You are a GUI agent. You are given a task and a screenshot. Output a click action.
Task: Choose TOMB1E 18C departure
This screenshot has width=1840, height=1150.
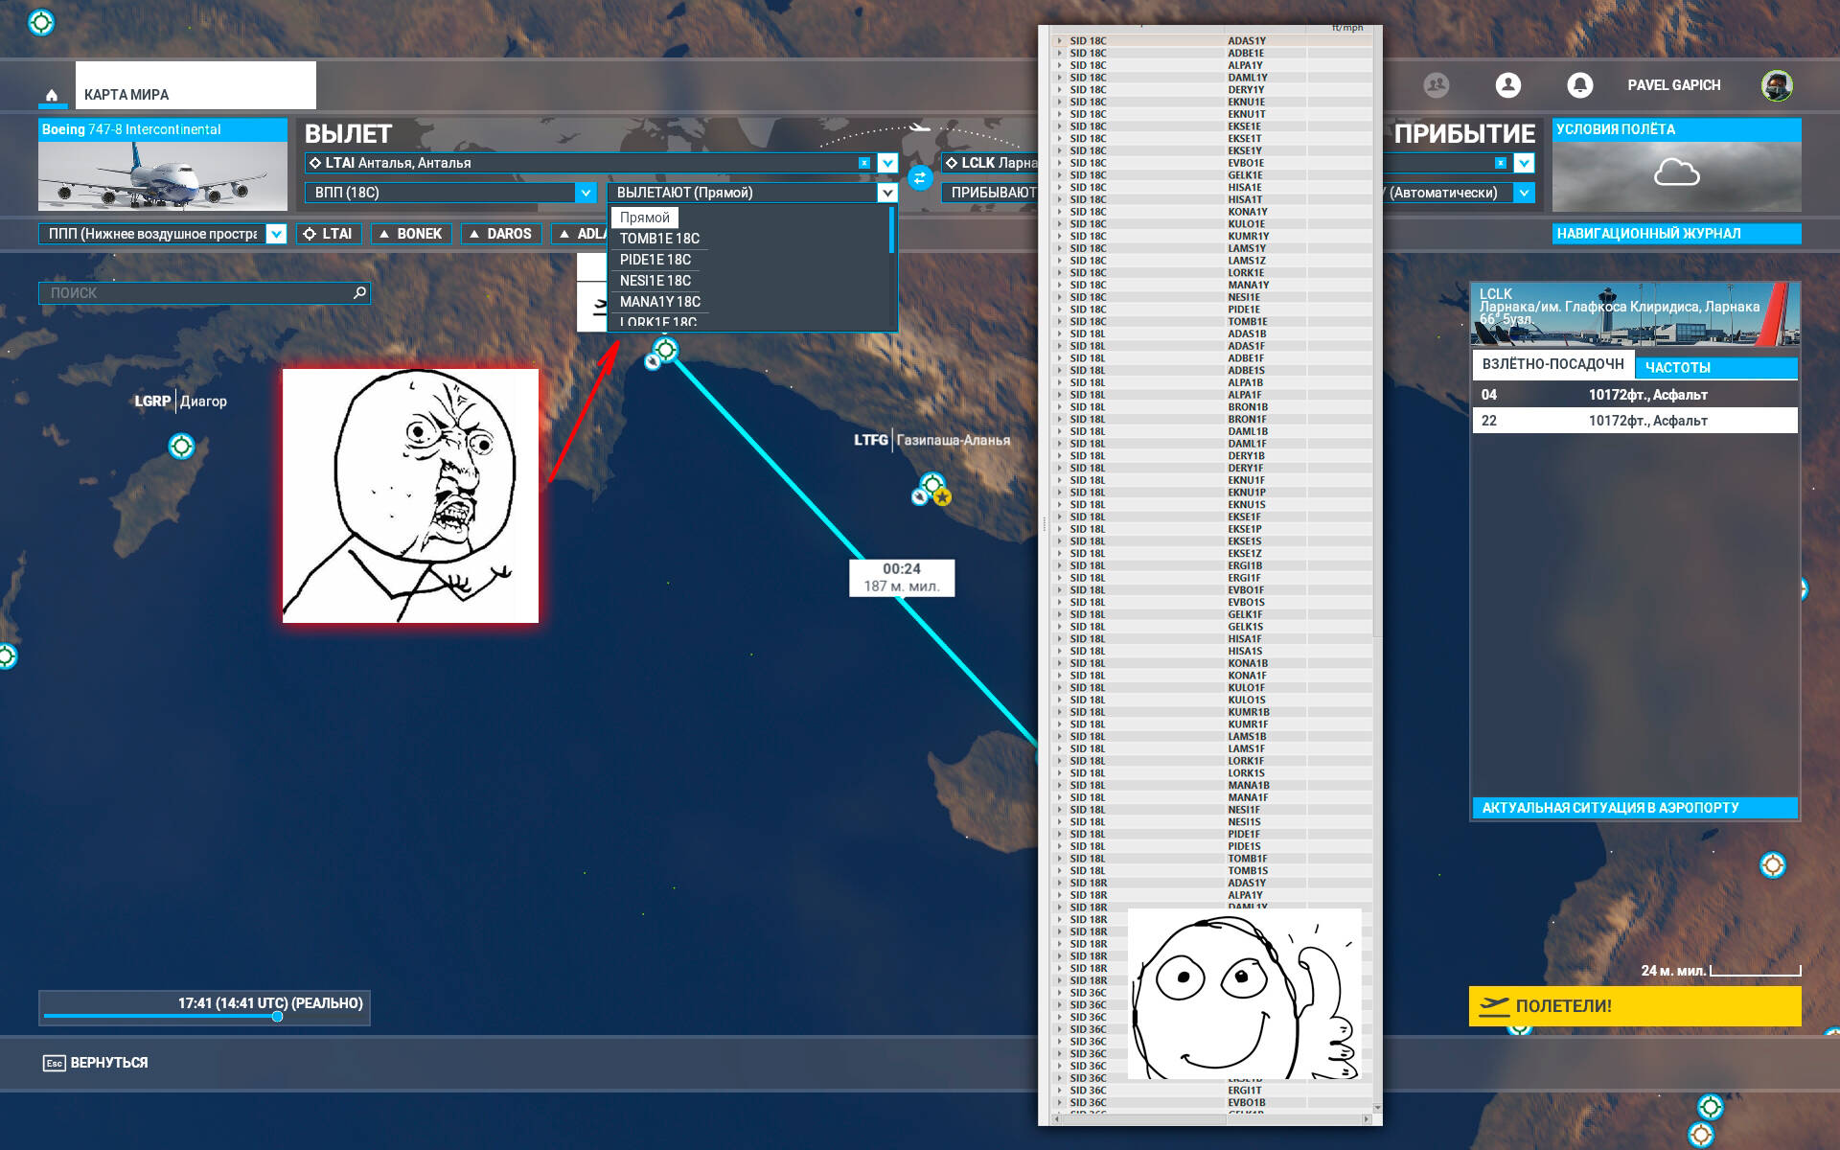(659, 239)
